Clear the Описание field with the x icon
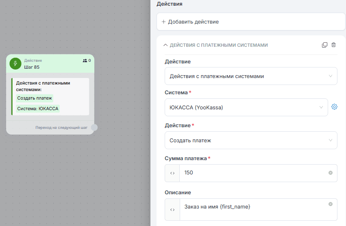This screenshot has width=346, height=226. [x=330, y=204]
